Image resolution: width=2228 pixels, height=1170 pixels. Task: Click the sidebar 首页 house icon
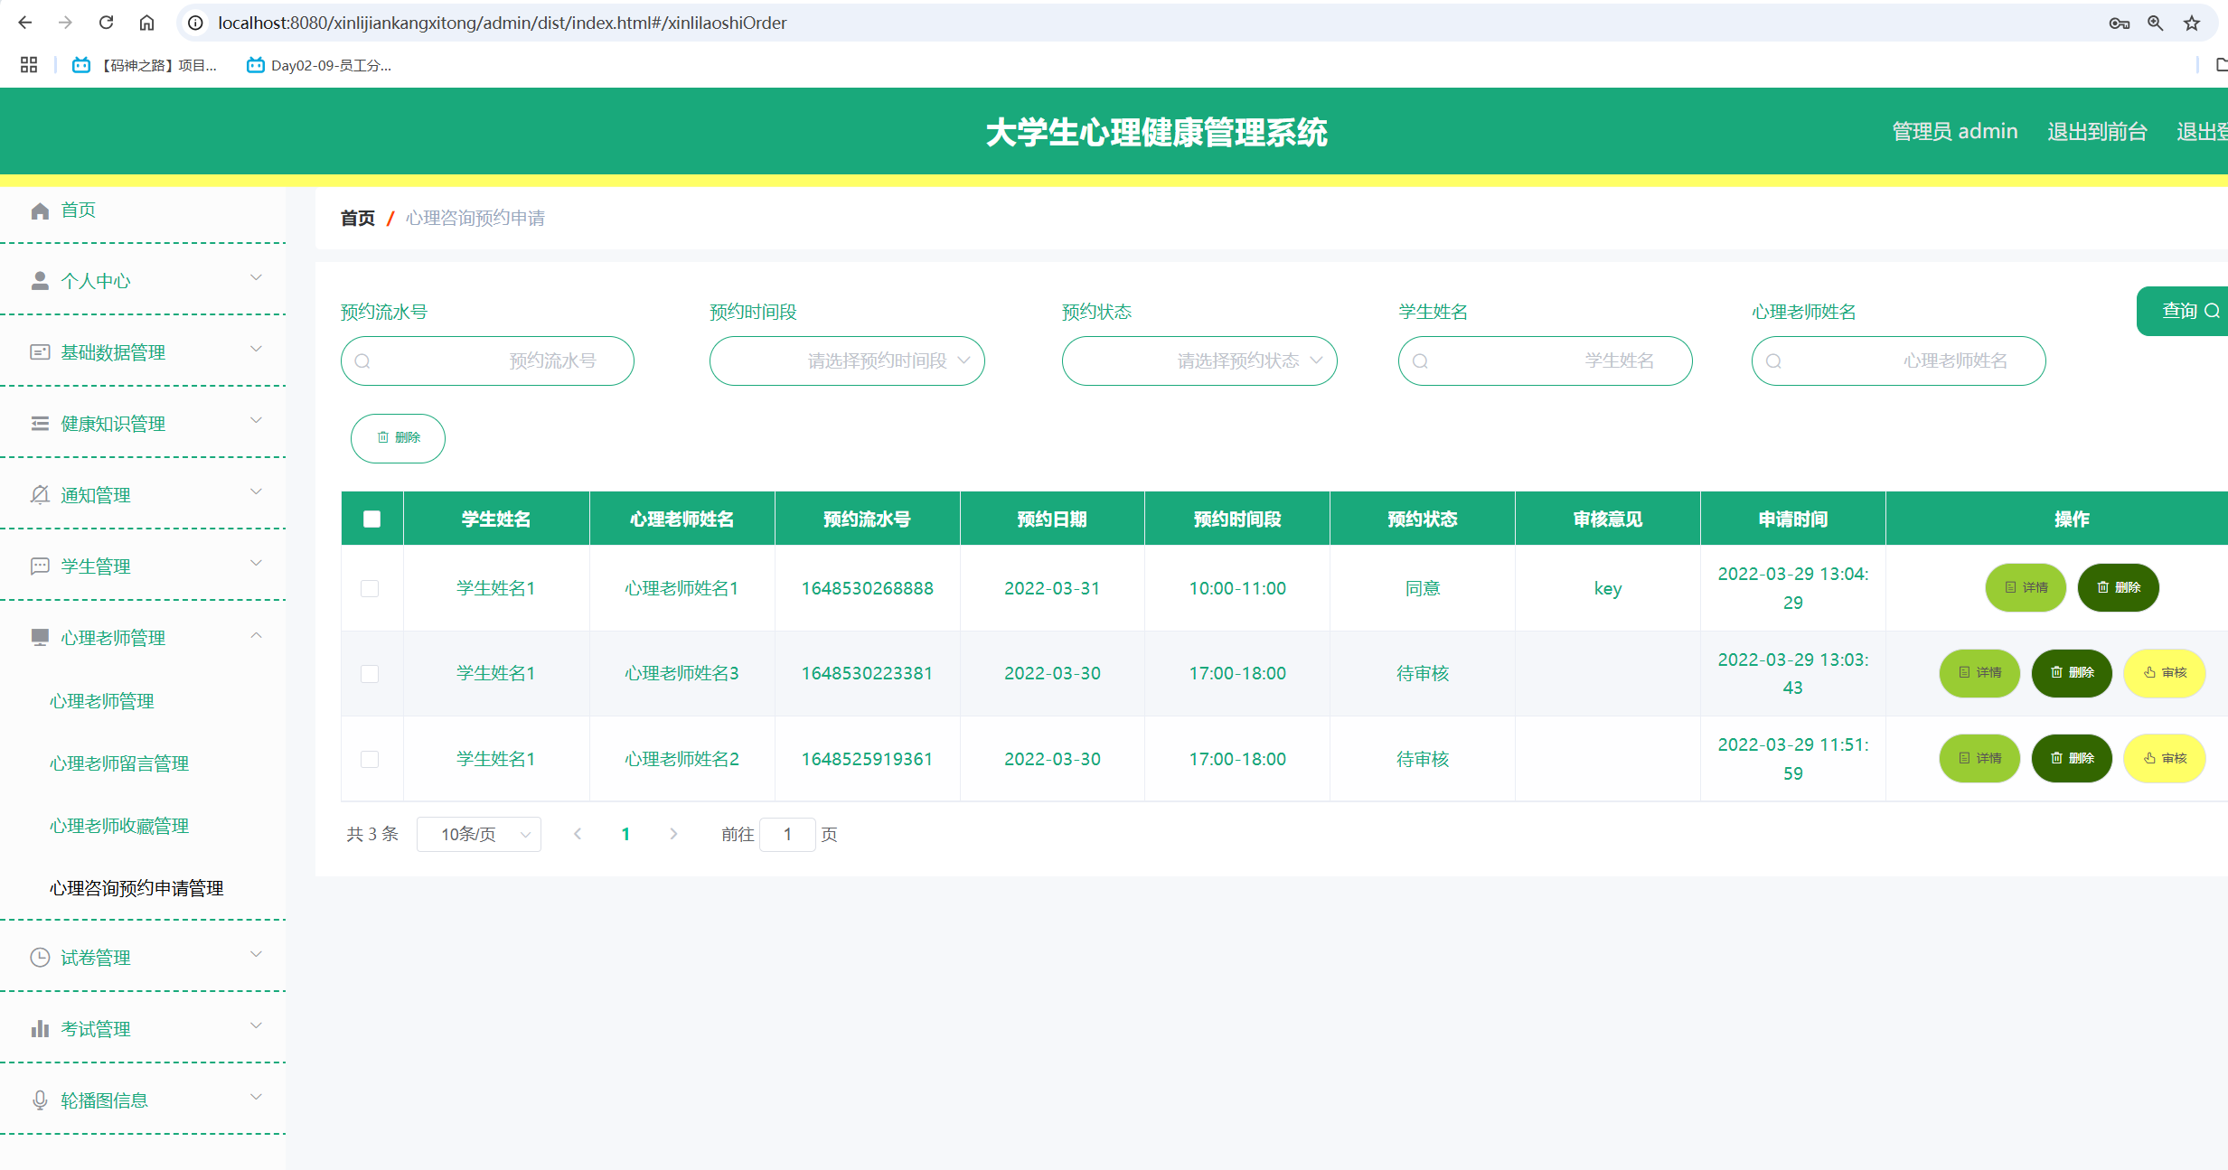click(40, 211)
